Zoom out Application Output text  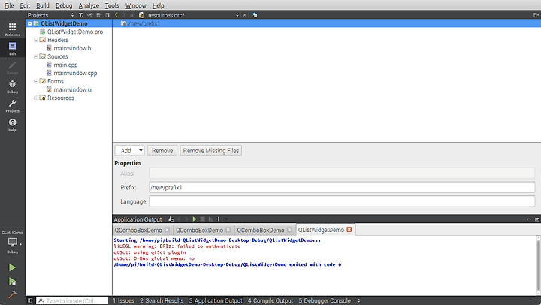coord(226,219)
